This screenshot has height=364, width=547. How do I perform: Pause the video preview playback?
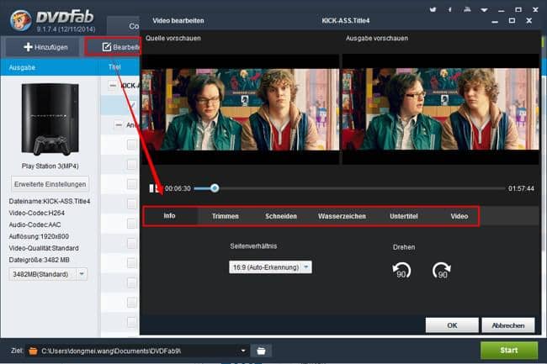[151, 188]
